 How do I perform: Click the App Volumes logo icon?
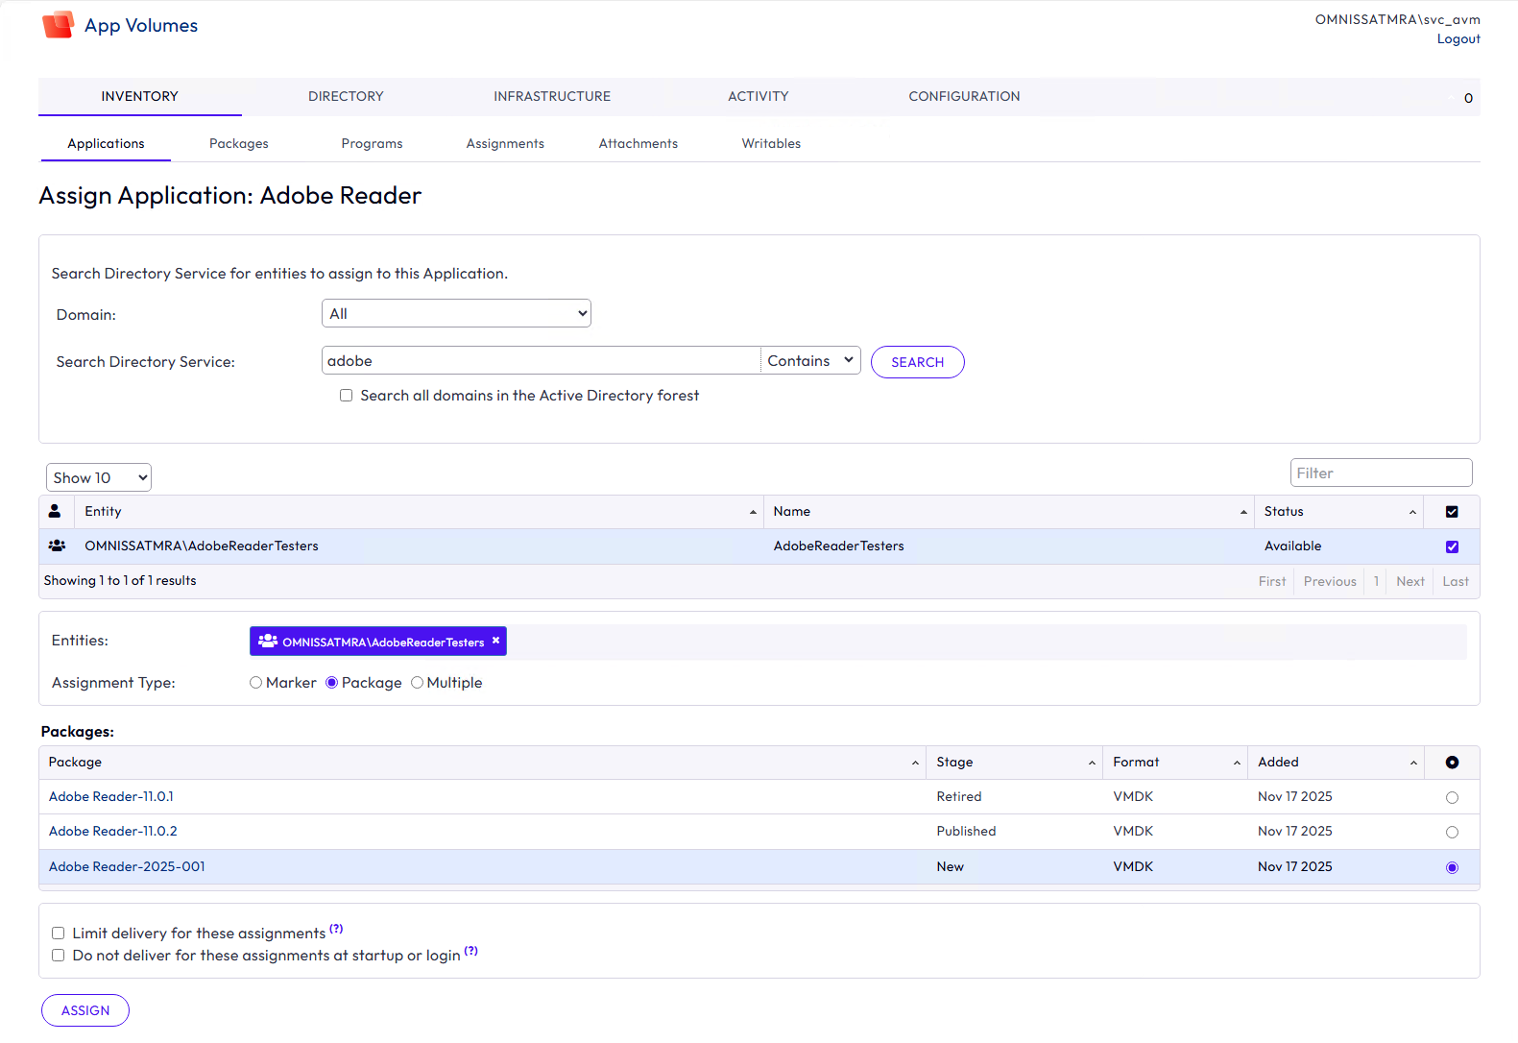click(x=59, y=25)
